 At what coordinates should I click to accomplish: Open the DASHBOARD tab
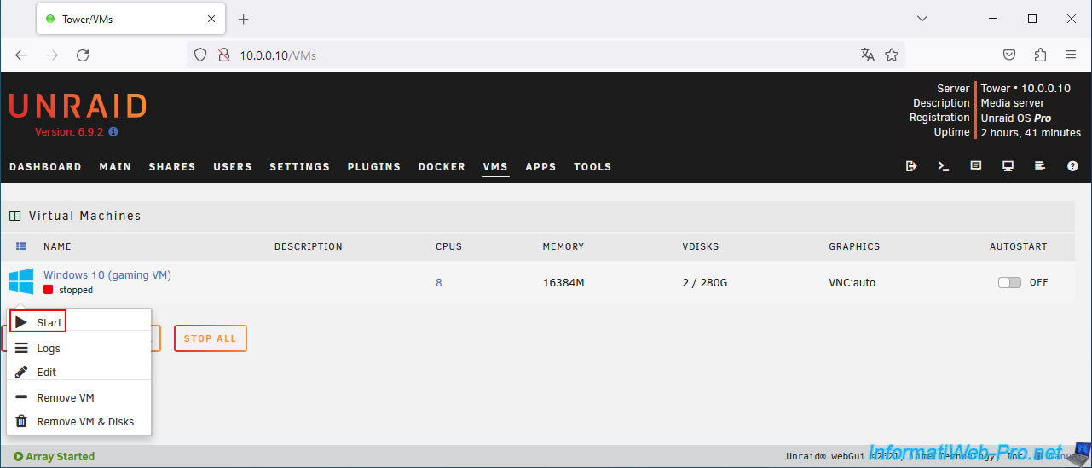45,166
